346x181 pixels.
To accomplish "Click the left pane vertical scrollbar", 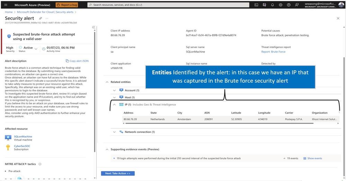I will 95,92.
